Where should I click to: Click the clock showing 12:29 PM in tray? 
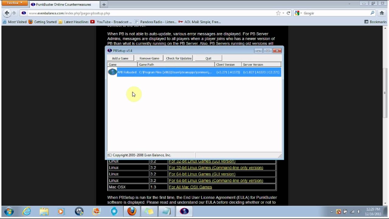(x=373, y=209)
